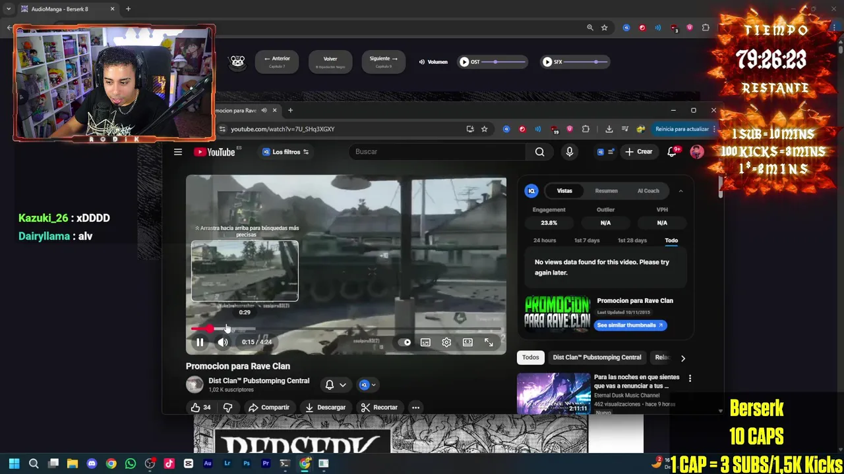Dislike the video
Viewport: 844px width, 474px height.
tap(227, 408)
